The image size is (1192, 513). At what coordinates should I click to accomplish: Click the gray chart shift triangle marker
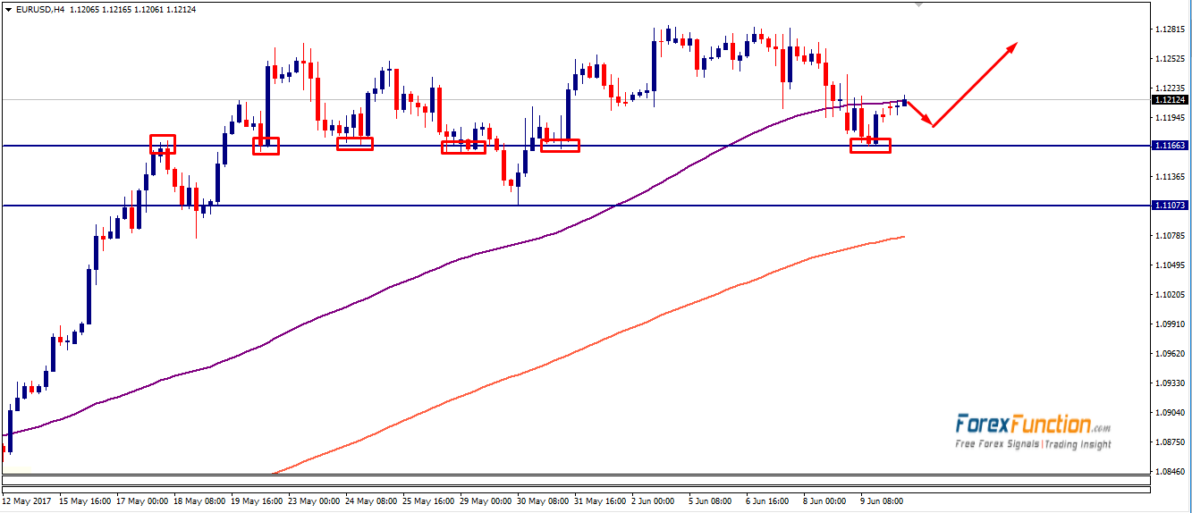click(917, 4)
